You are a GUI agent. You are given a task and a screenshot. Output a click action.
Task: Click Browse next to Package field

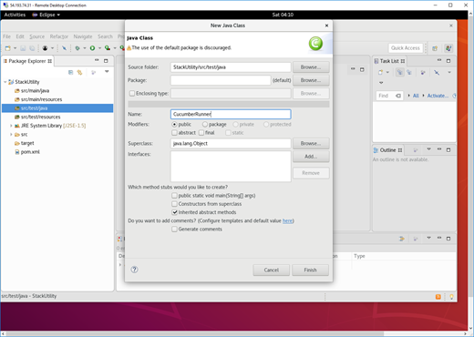pyautogui.click(x=311, y=80)
